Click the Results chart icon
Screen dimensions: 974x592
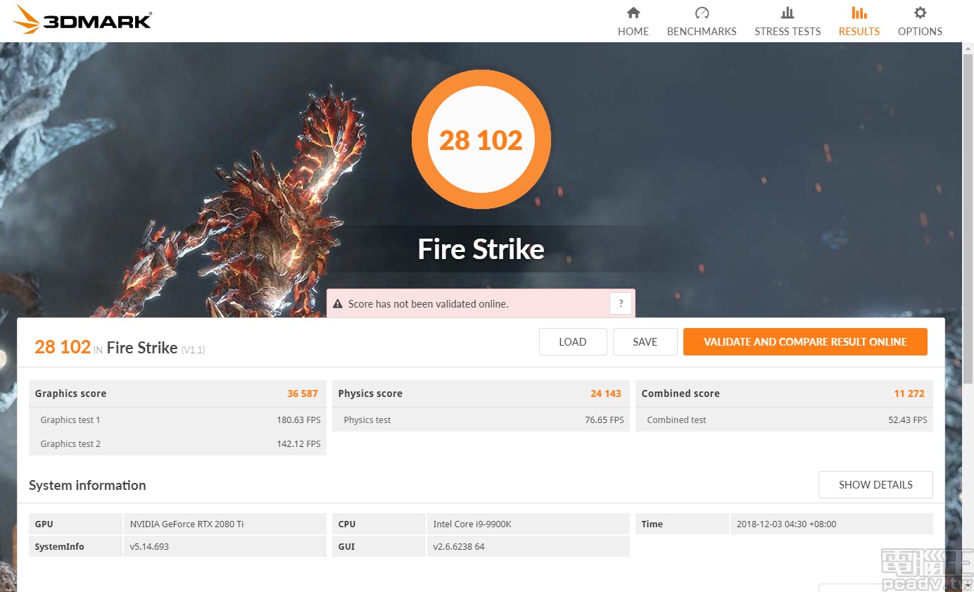859,13
